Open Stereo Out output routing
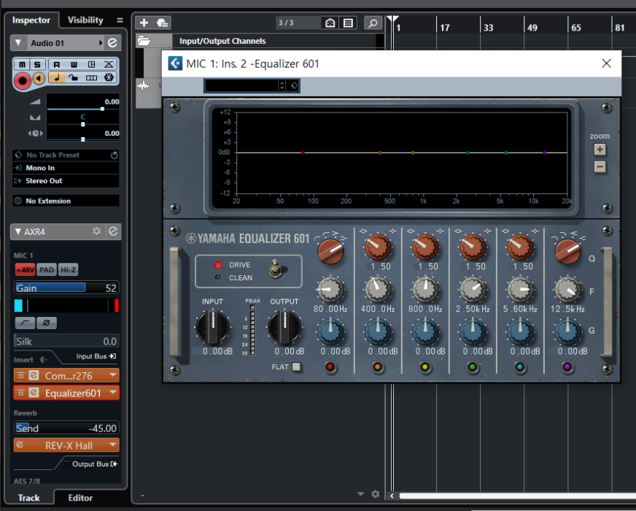The width and height of the screenshot is (636, 511). [66, 181]
